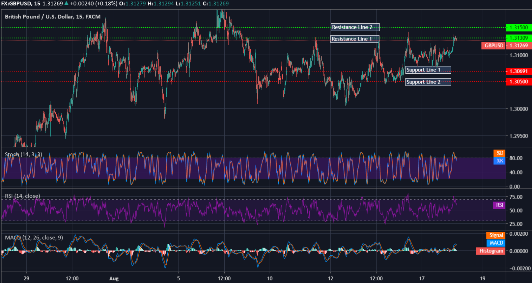Viewport: 532px width, 283px height.
Task: Click the British Pound / U.S. Dollar title
Action: click(x=53, y=17)
